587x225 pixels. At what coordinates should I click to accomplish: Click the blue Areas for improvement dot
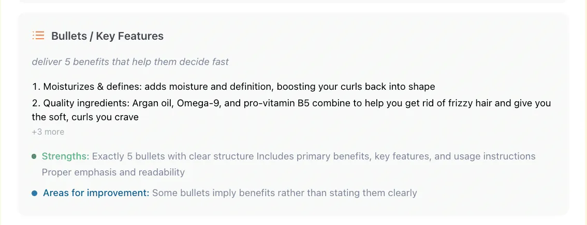point(34,193)
